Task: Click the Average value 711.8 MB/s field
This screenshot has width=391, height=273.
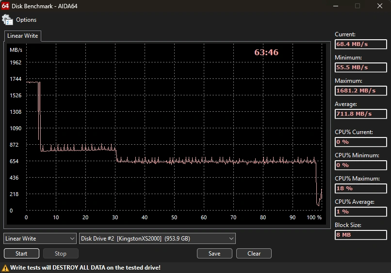Action: [361, 114]
